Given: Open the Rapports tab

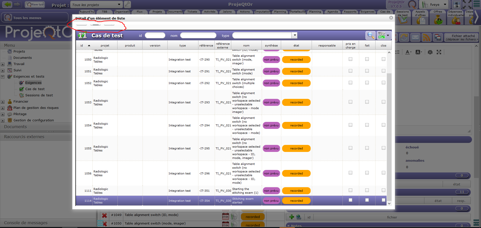Looking at the screenshot, I should 350,12.
